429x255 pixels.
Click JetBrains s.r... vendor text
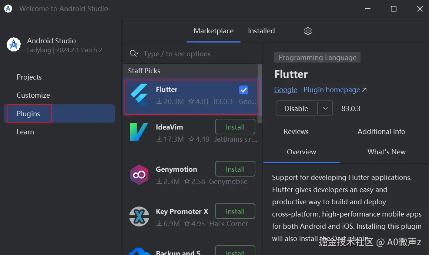coord(235,139)
